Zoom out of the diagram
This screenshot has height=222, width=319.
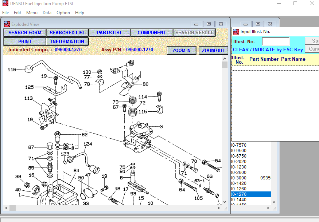coord(213,50)
